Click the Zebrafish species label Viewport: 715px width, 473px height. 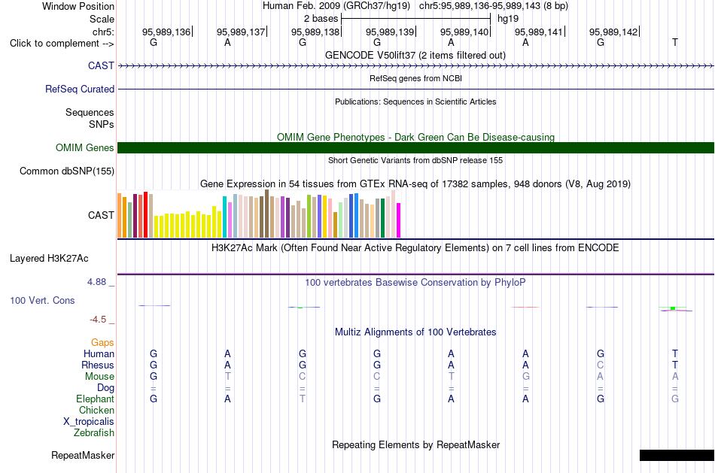(x=93, y=433)
